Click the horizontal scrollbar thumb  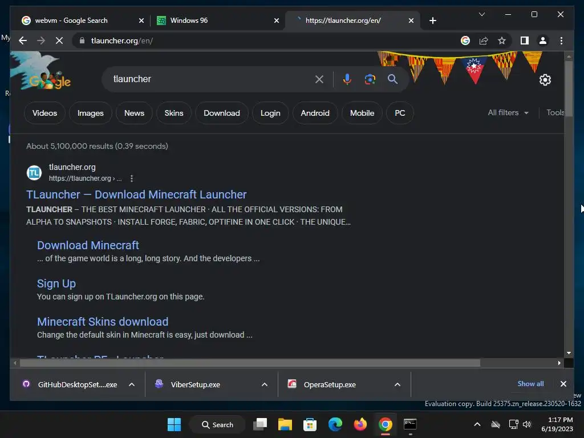(x=250, y=363)
